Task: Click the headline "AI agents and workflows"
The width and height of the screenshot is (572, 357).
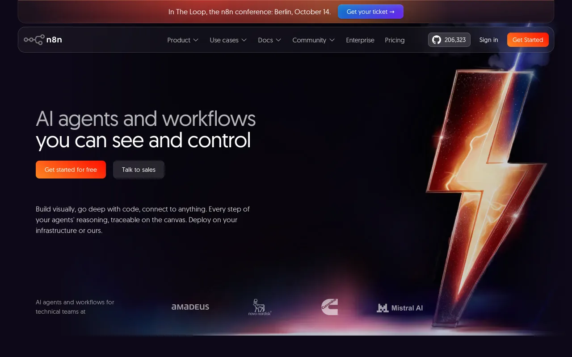Action: [146, 119]
